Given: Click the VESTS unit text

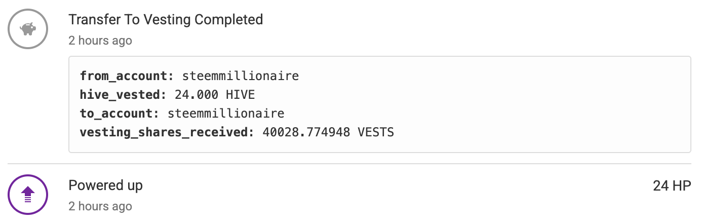Looking at the screenshot, I should 376,133.
